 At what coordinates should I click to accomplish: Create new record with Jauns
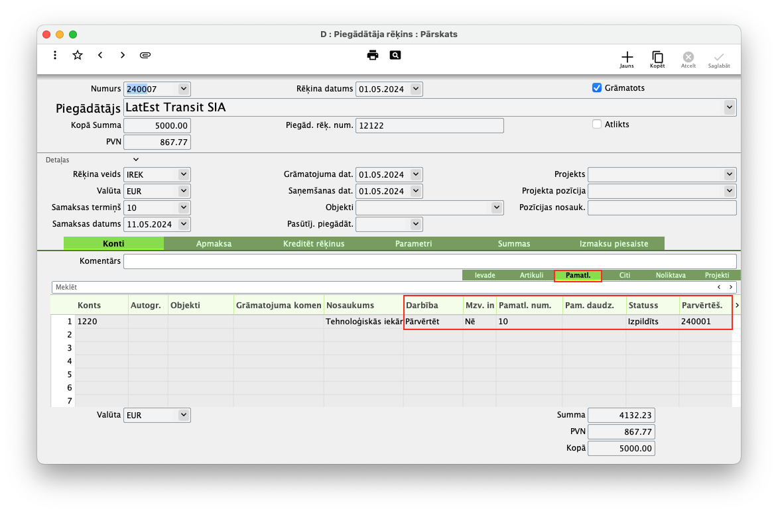pos(627,59)
